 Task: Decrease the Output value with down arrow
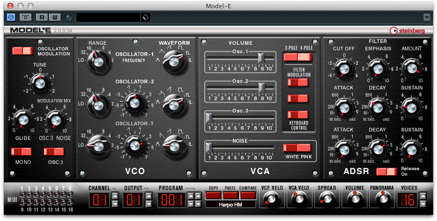149,204
